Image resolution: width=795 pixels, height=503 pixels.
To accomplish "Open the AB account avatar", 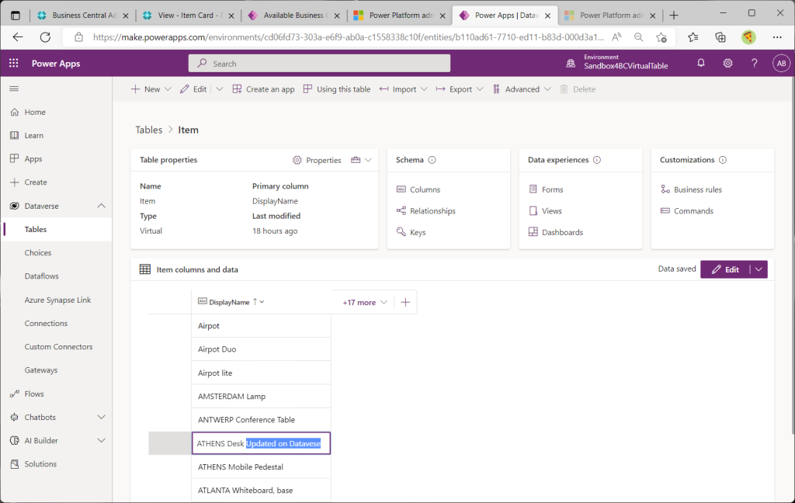I will (x=781, y=64).
